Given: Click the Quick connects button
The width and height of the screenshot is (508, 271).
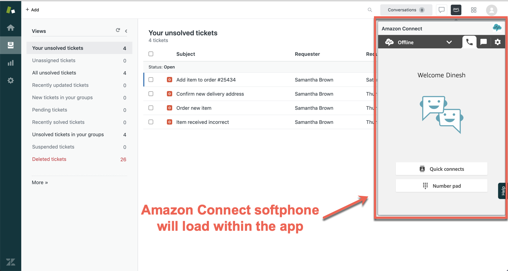Looking at the screenshot, I should click(x=441, y=169).
